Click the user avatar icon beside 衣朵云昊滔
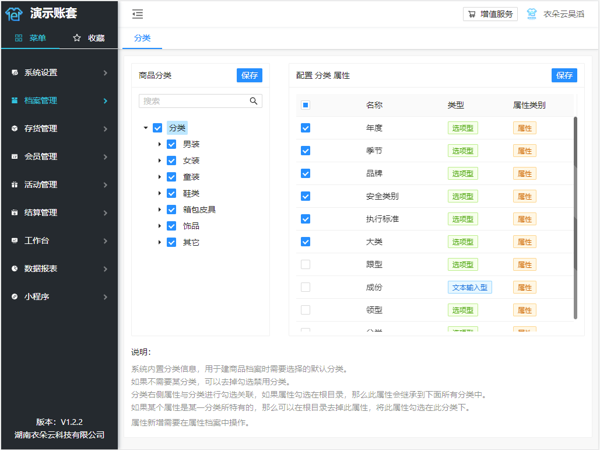Screen dimensions: 600x450 (532, 14)
